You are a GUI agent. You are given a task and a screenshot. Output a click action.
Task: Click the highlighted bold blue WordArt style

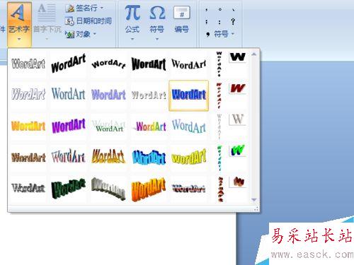[x=189, y=95]
